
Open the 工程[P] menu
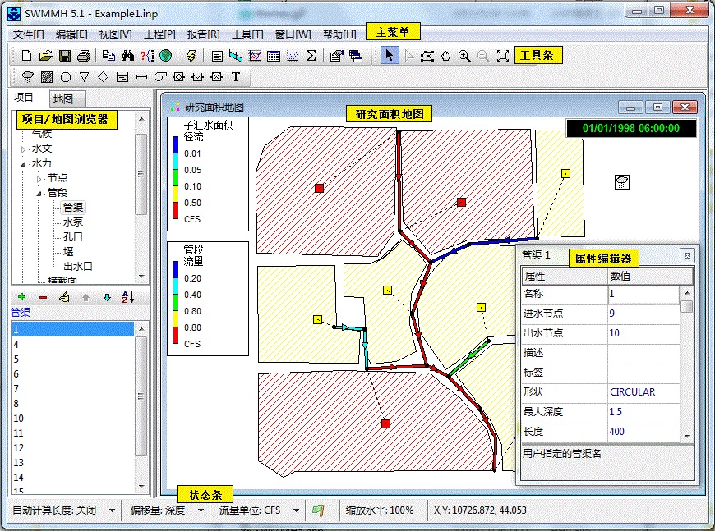coord(159,34)
